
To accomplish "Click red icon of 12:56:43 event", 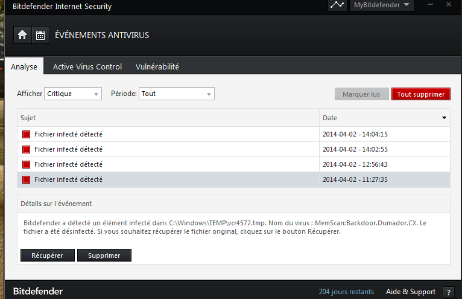I will point(26,165).
